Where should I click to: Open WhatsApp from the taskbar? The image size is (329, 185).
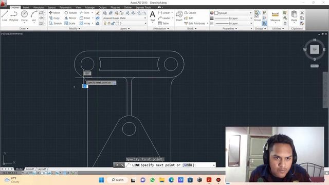click(153, 180)
